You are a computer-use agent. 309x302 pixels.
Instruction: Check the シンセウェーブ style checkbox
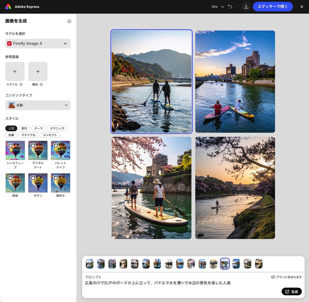click(10, 146)
